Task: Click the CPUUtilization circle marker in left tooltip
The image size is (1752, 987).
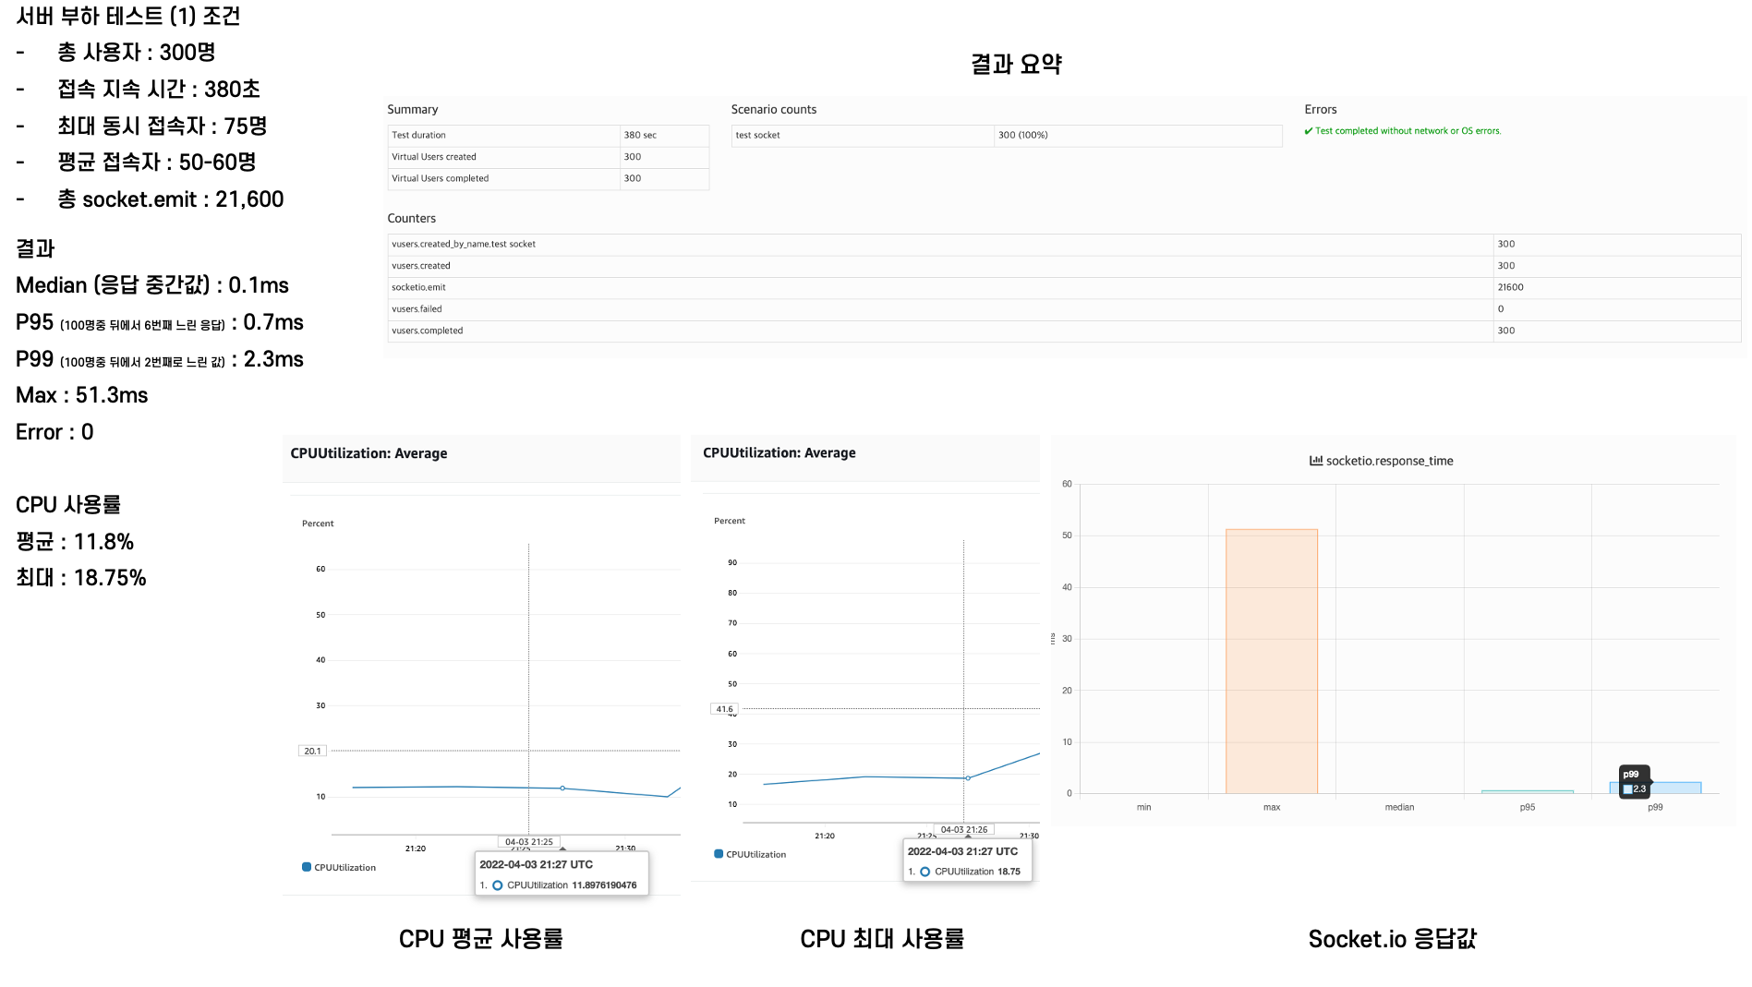Action: point(498,885)
